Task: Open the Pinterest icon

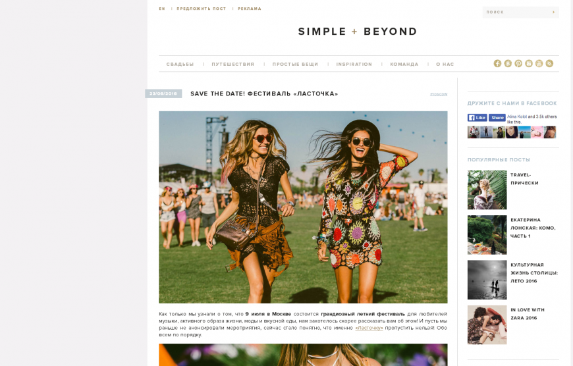Action: pyautogui.click(x=518, y=64)
